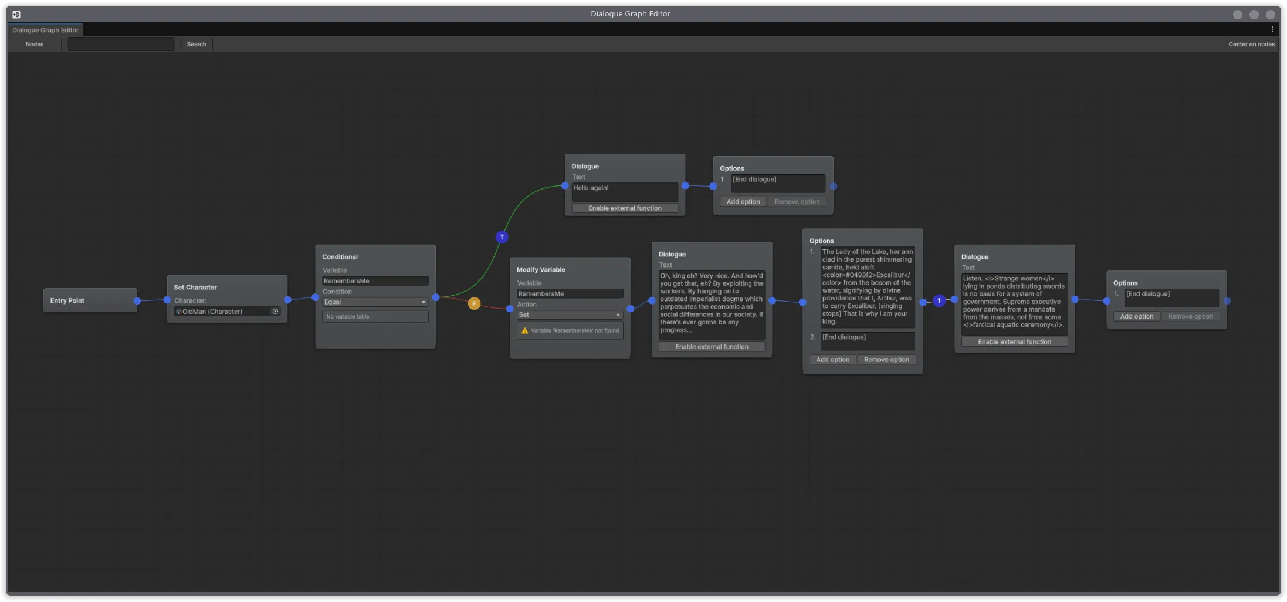Click the blue T true-branch edge marker
The image size is (1287, 602).
click(502, 237)
